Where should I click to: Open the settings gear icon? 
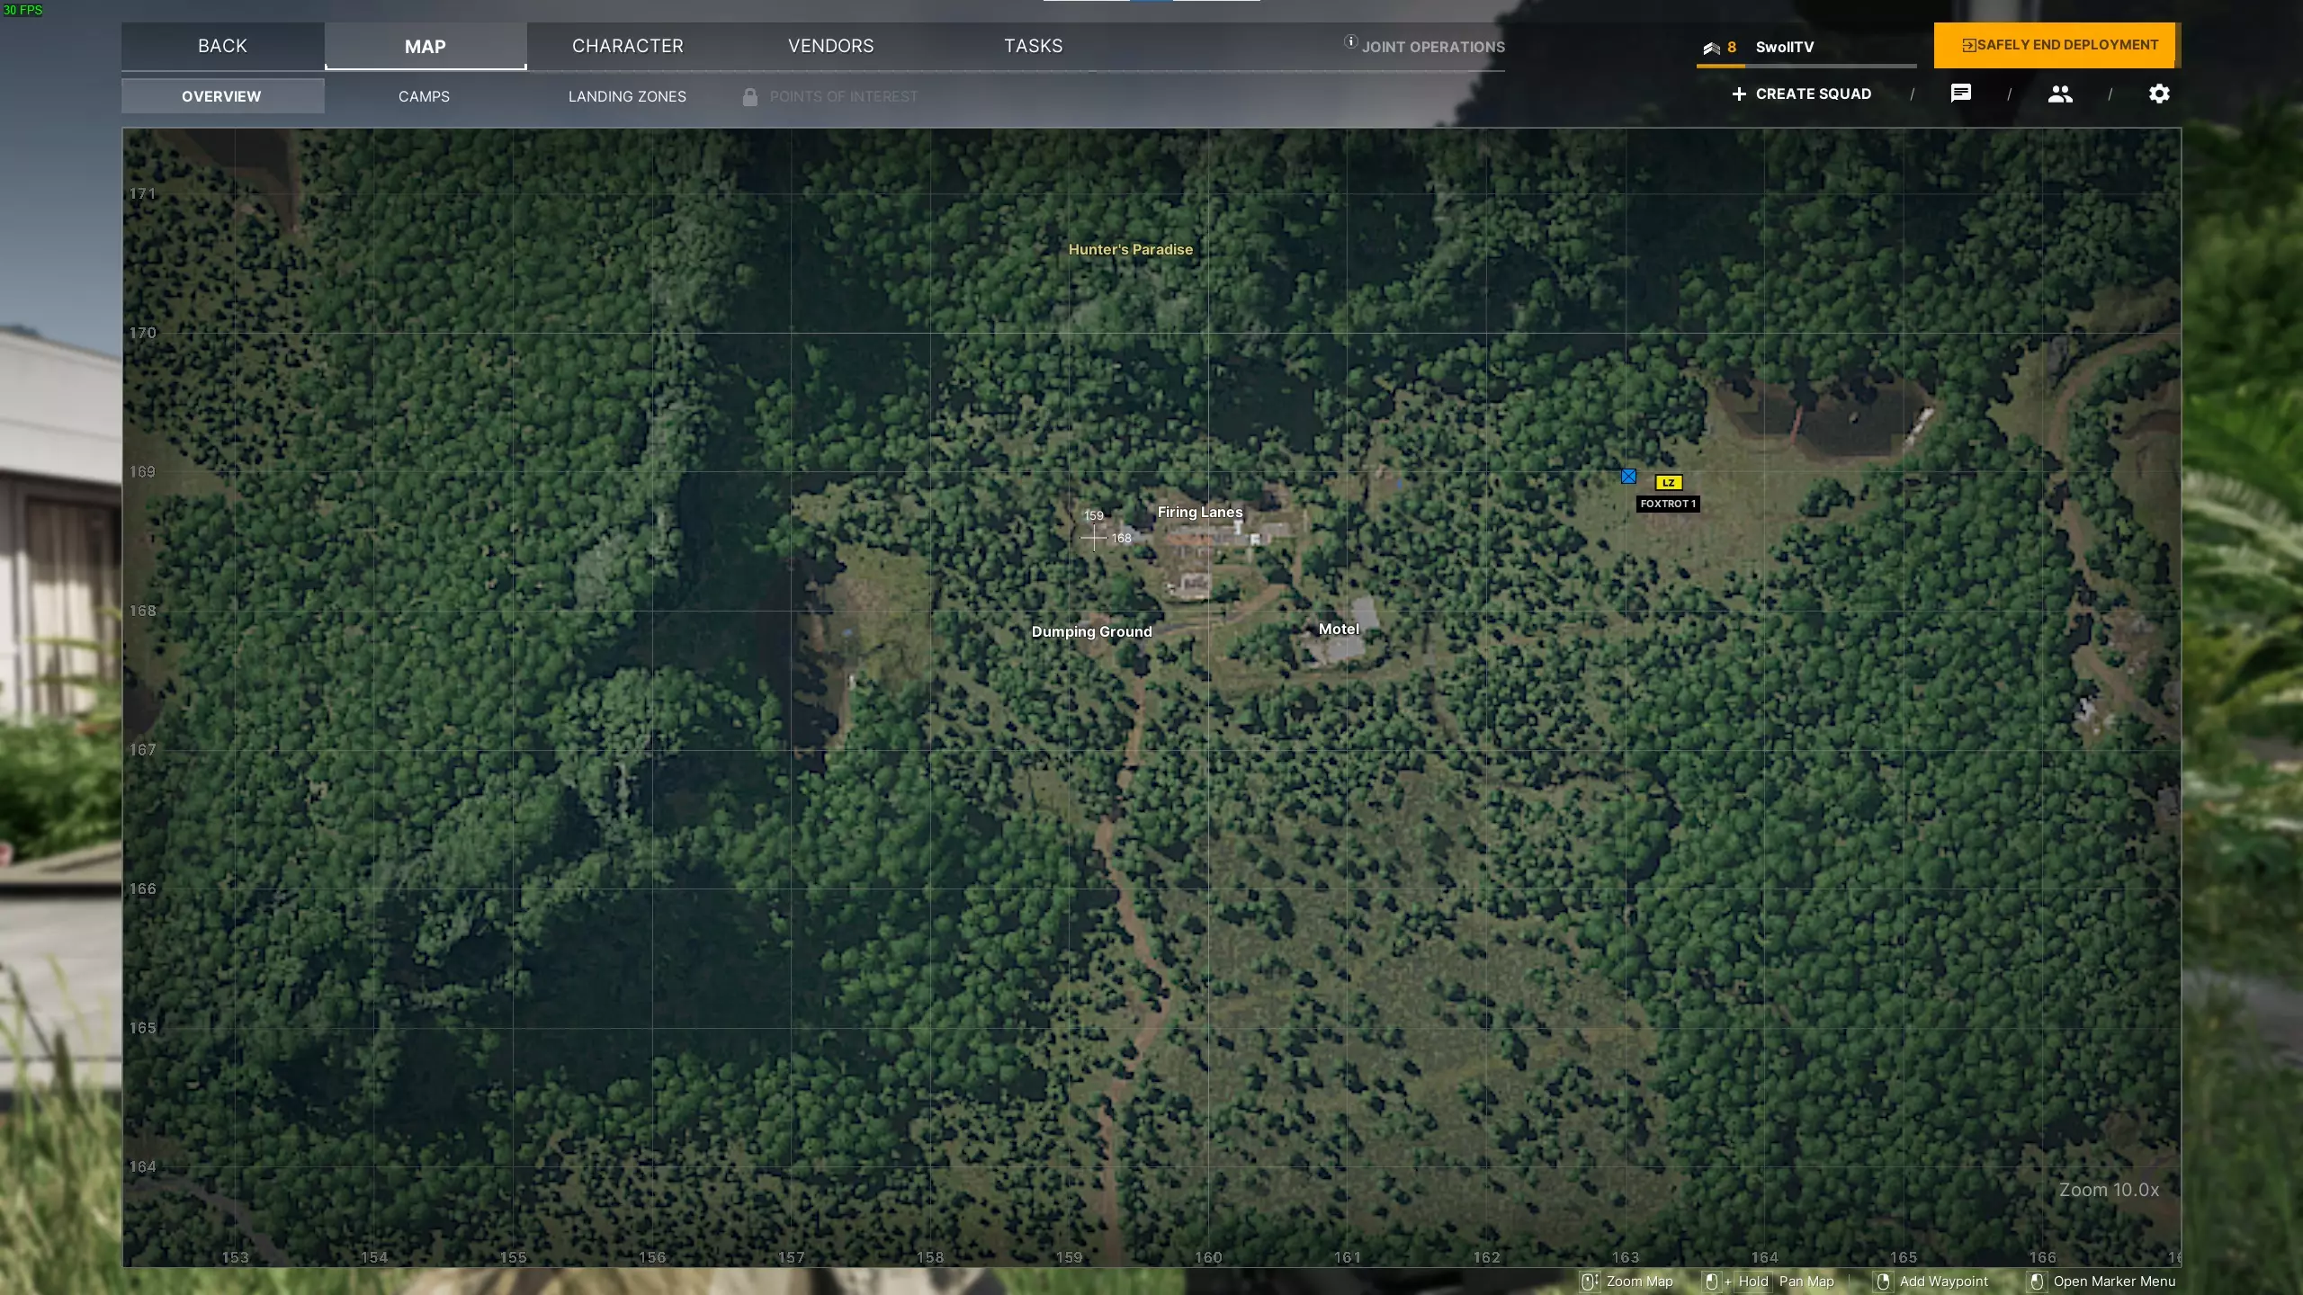pyautogui.click(x=2159, y=94)
